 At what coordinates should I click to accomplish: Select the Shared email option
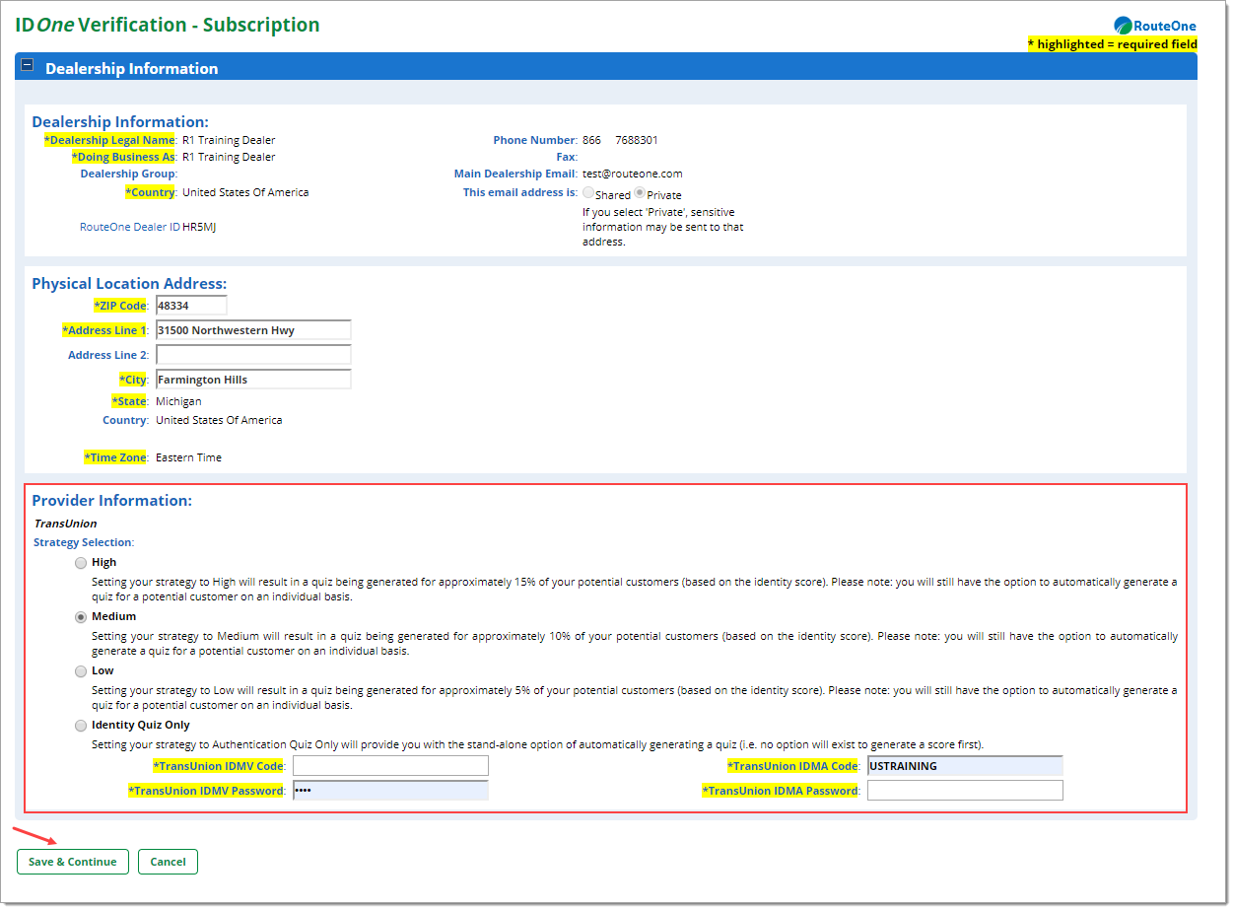click(588, 193)
